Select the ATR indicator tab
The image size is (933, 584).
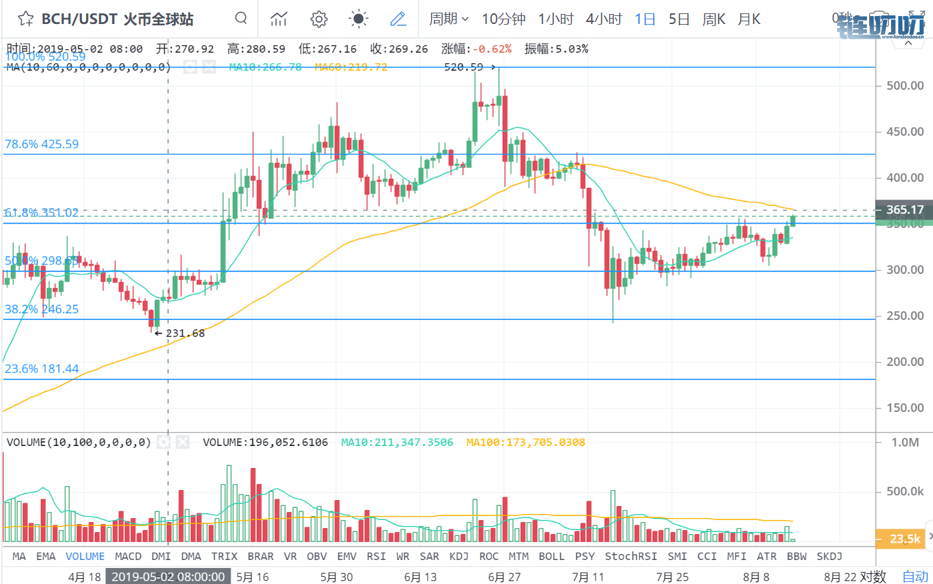(767, 556)
